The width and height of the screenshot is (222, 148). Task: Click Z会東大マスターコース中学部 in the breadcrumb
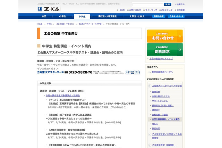tap(90, 24)
